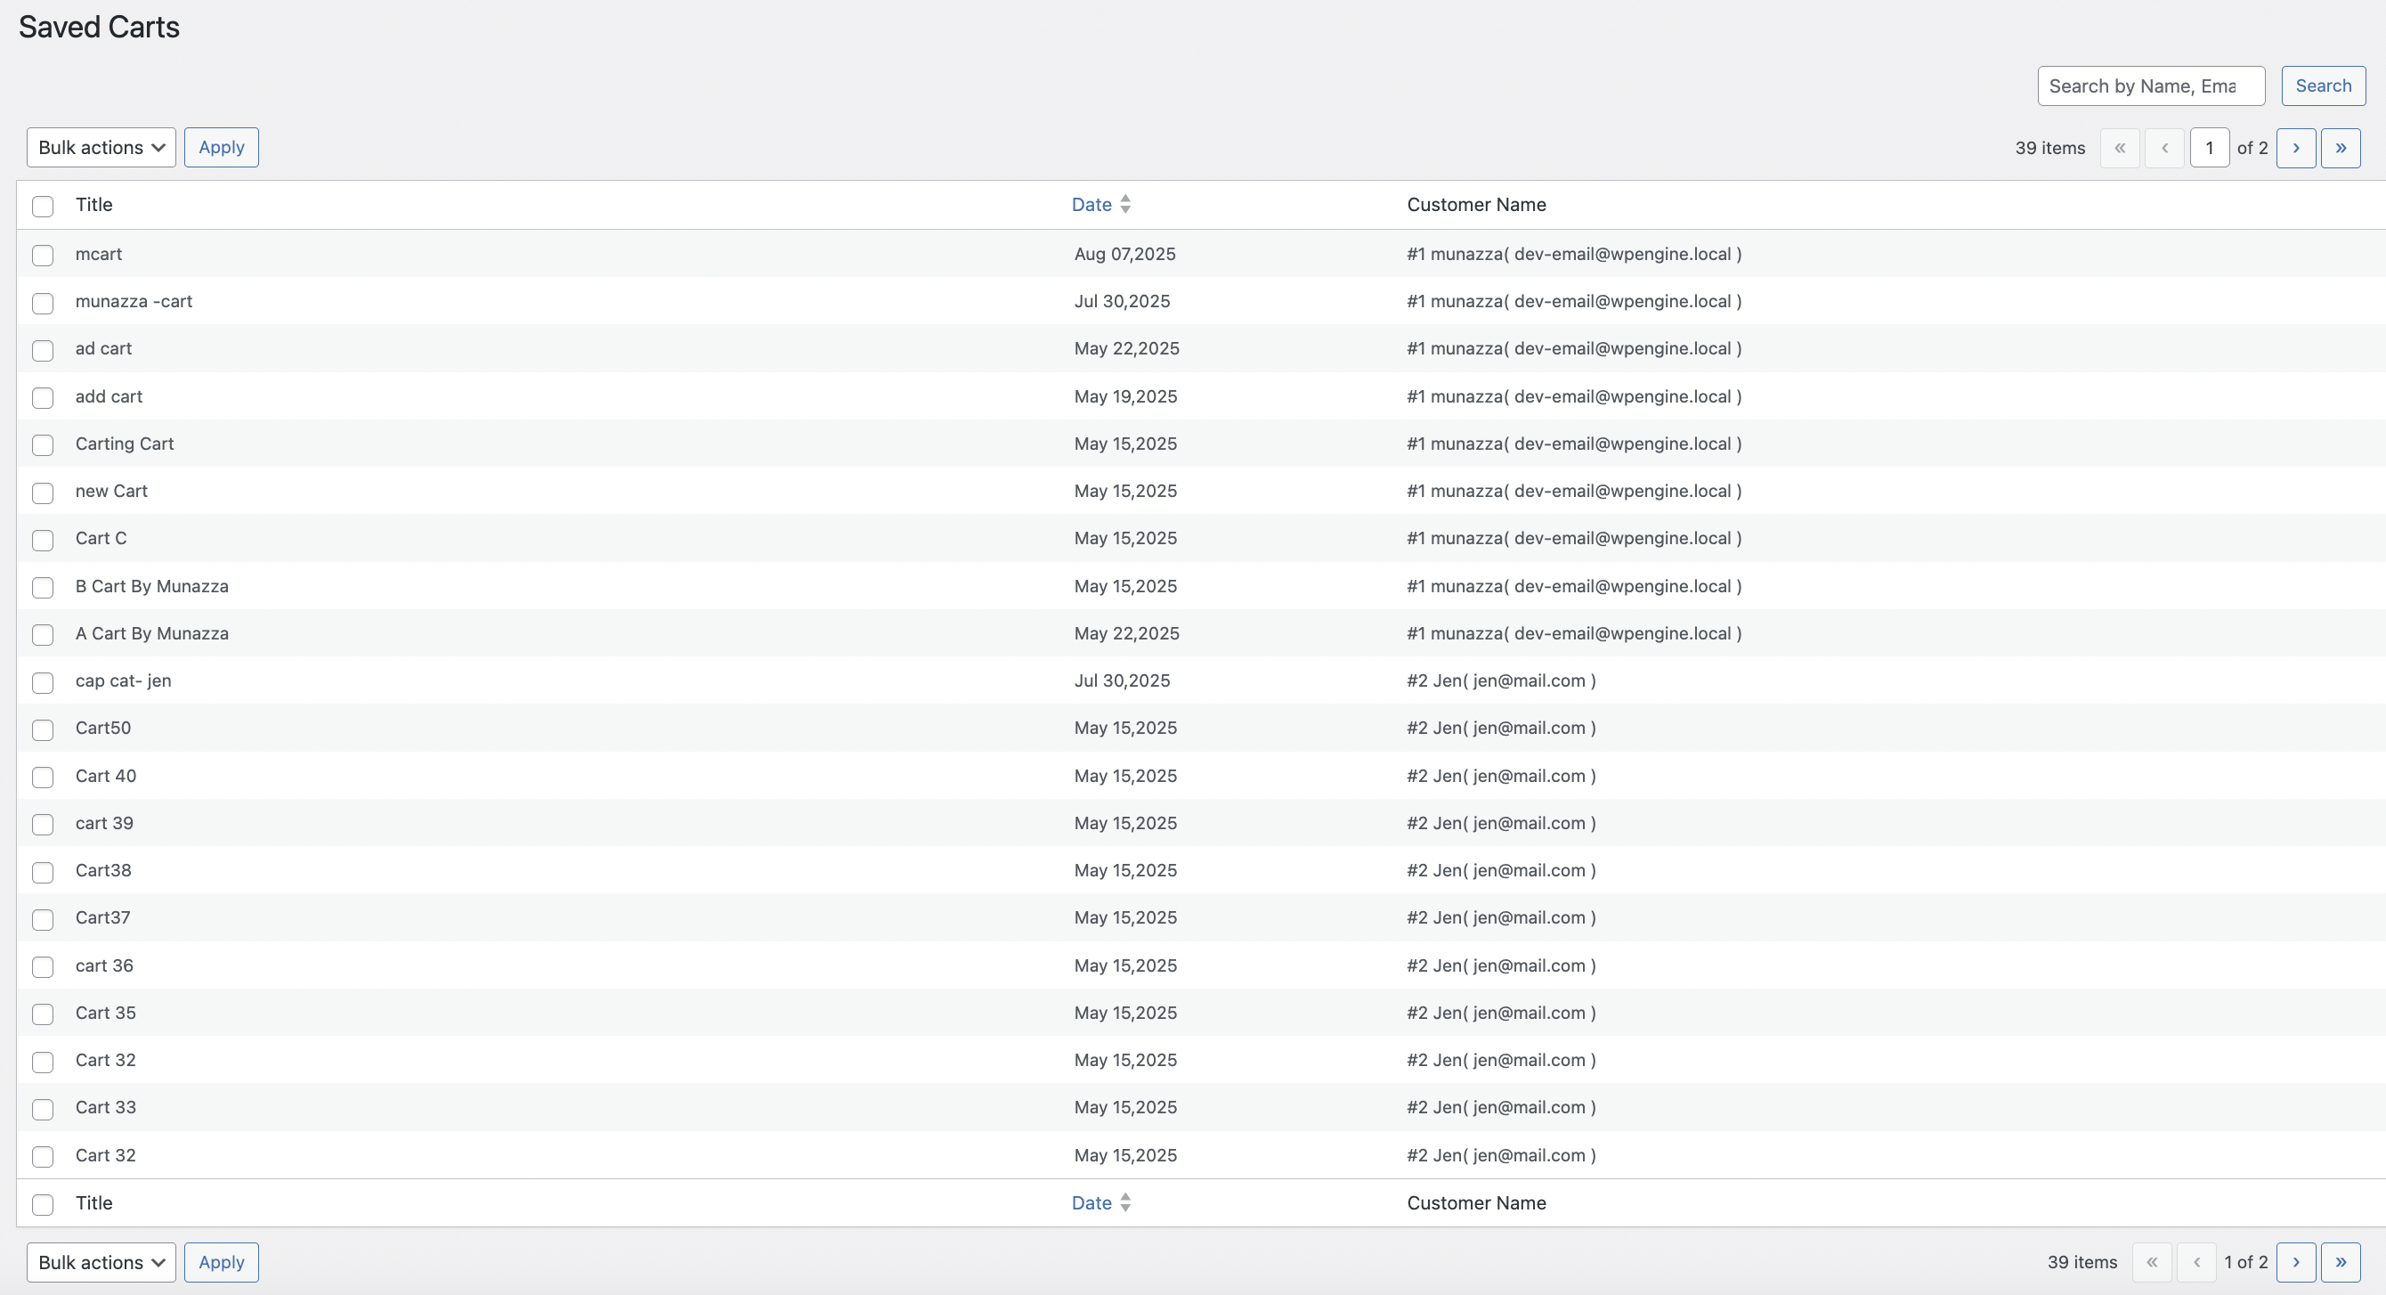Click A Cart By Munazza title
2386x1295 pixels.
pyautogui.click(x=152, y=633)
